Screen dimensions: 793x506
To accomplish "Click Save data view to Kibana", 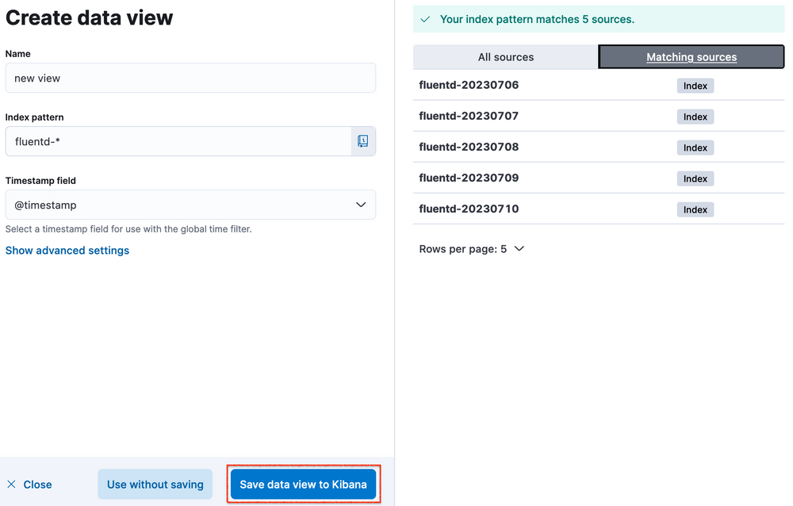I will pos(304,484).
